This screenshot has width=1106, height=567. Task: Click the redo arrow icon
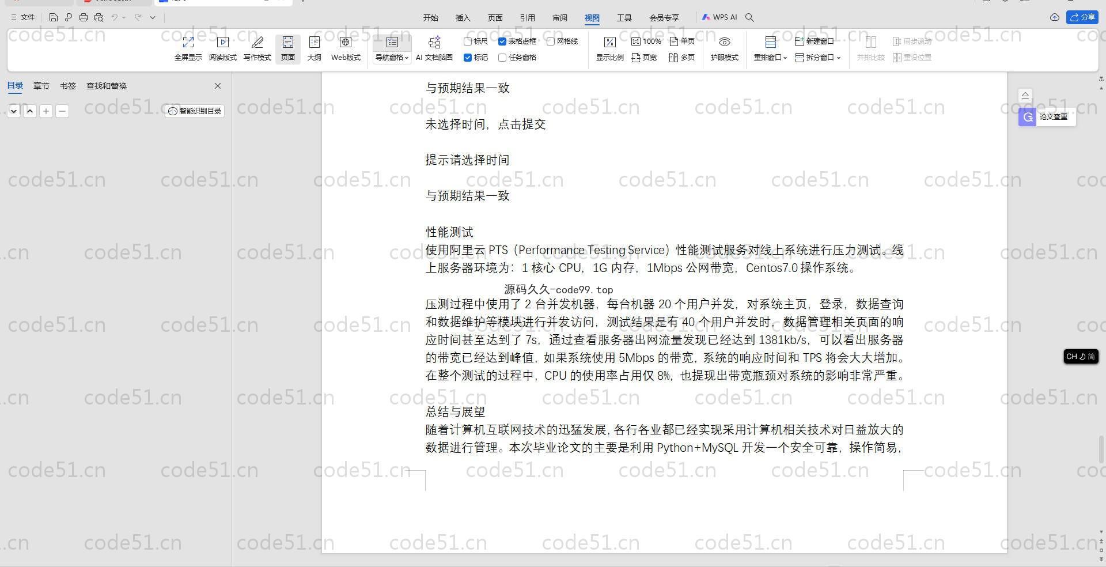coord(138,17)
